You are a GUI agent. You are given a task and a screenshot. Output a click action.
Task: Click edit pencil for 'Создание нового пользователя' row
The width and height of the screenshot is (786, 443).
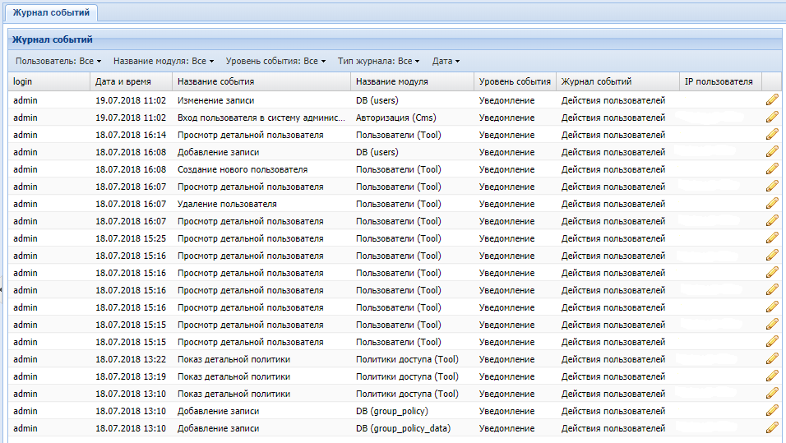pos(771,169)
